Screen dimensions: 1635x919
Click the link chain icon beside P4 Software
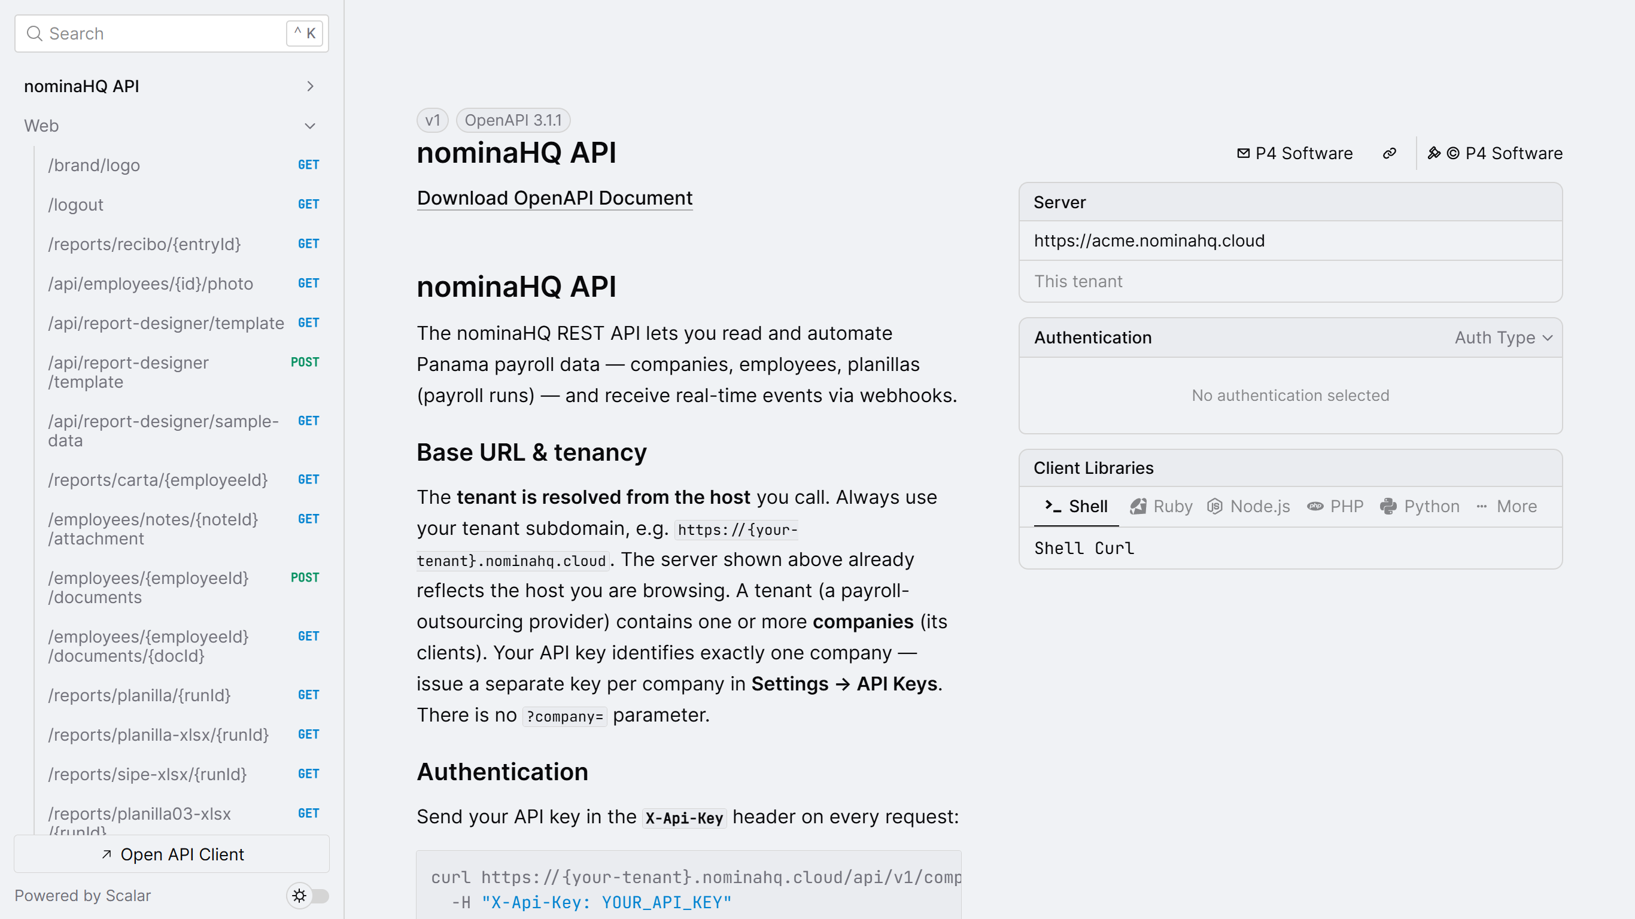point(1390,153)
